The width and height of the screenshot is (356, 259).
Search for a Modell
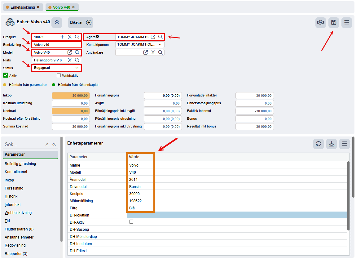77,52
